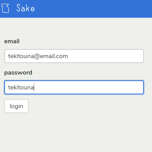
Task: Click the bold "email" label
Action: 12,41
